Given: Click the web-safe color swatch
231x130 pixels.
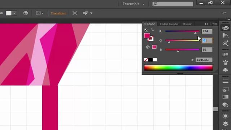Looking at the screenshot, I should click(x=154, y=47).
